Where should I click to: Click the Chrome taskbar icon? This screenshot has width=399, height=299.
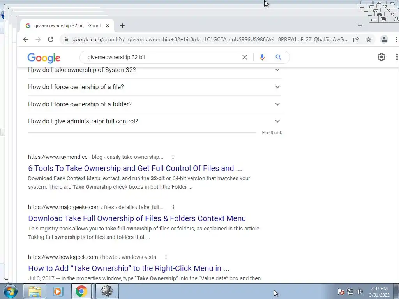[81, 291]
